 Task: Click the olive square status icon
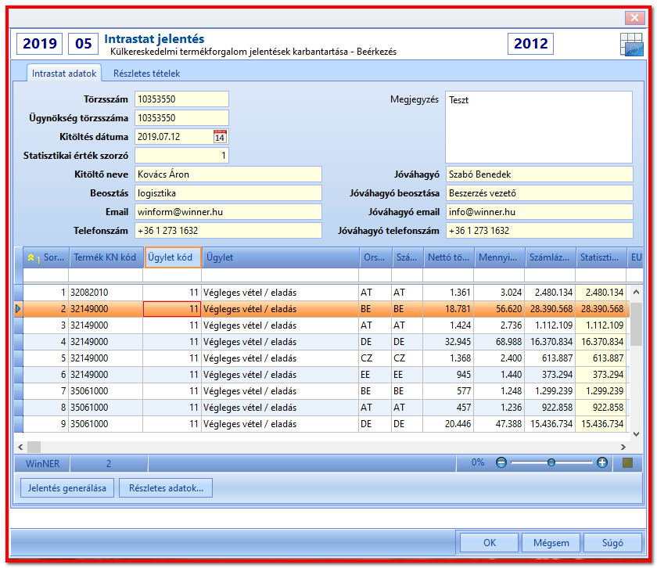627,463
